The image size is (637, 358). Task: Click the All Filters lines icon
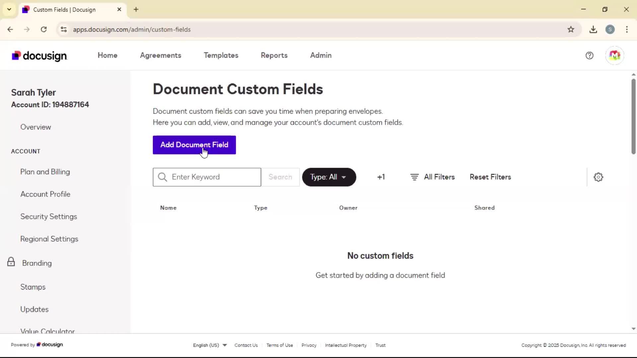click(x=414, y=177)
